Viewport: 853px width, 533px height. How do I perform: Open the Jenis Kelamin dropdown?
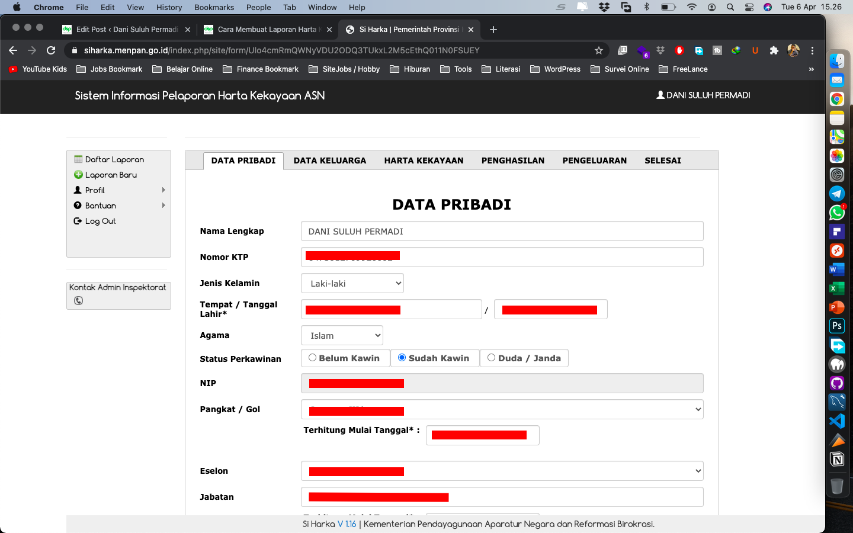352,284
